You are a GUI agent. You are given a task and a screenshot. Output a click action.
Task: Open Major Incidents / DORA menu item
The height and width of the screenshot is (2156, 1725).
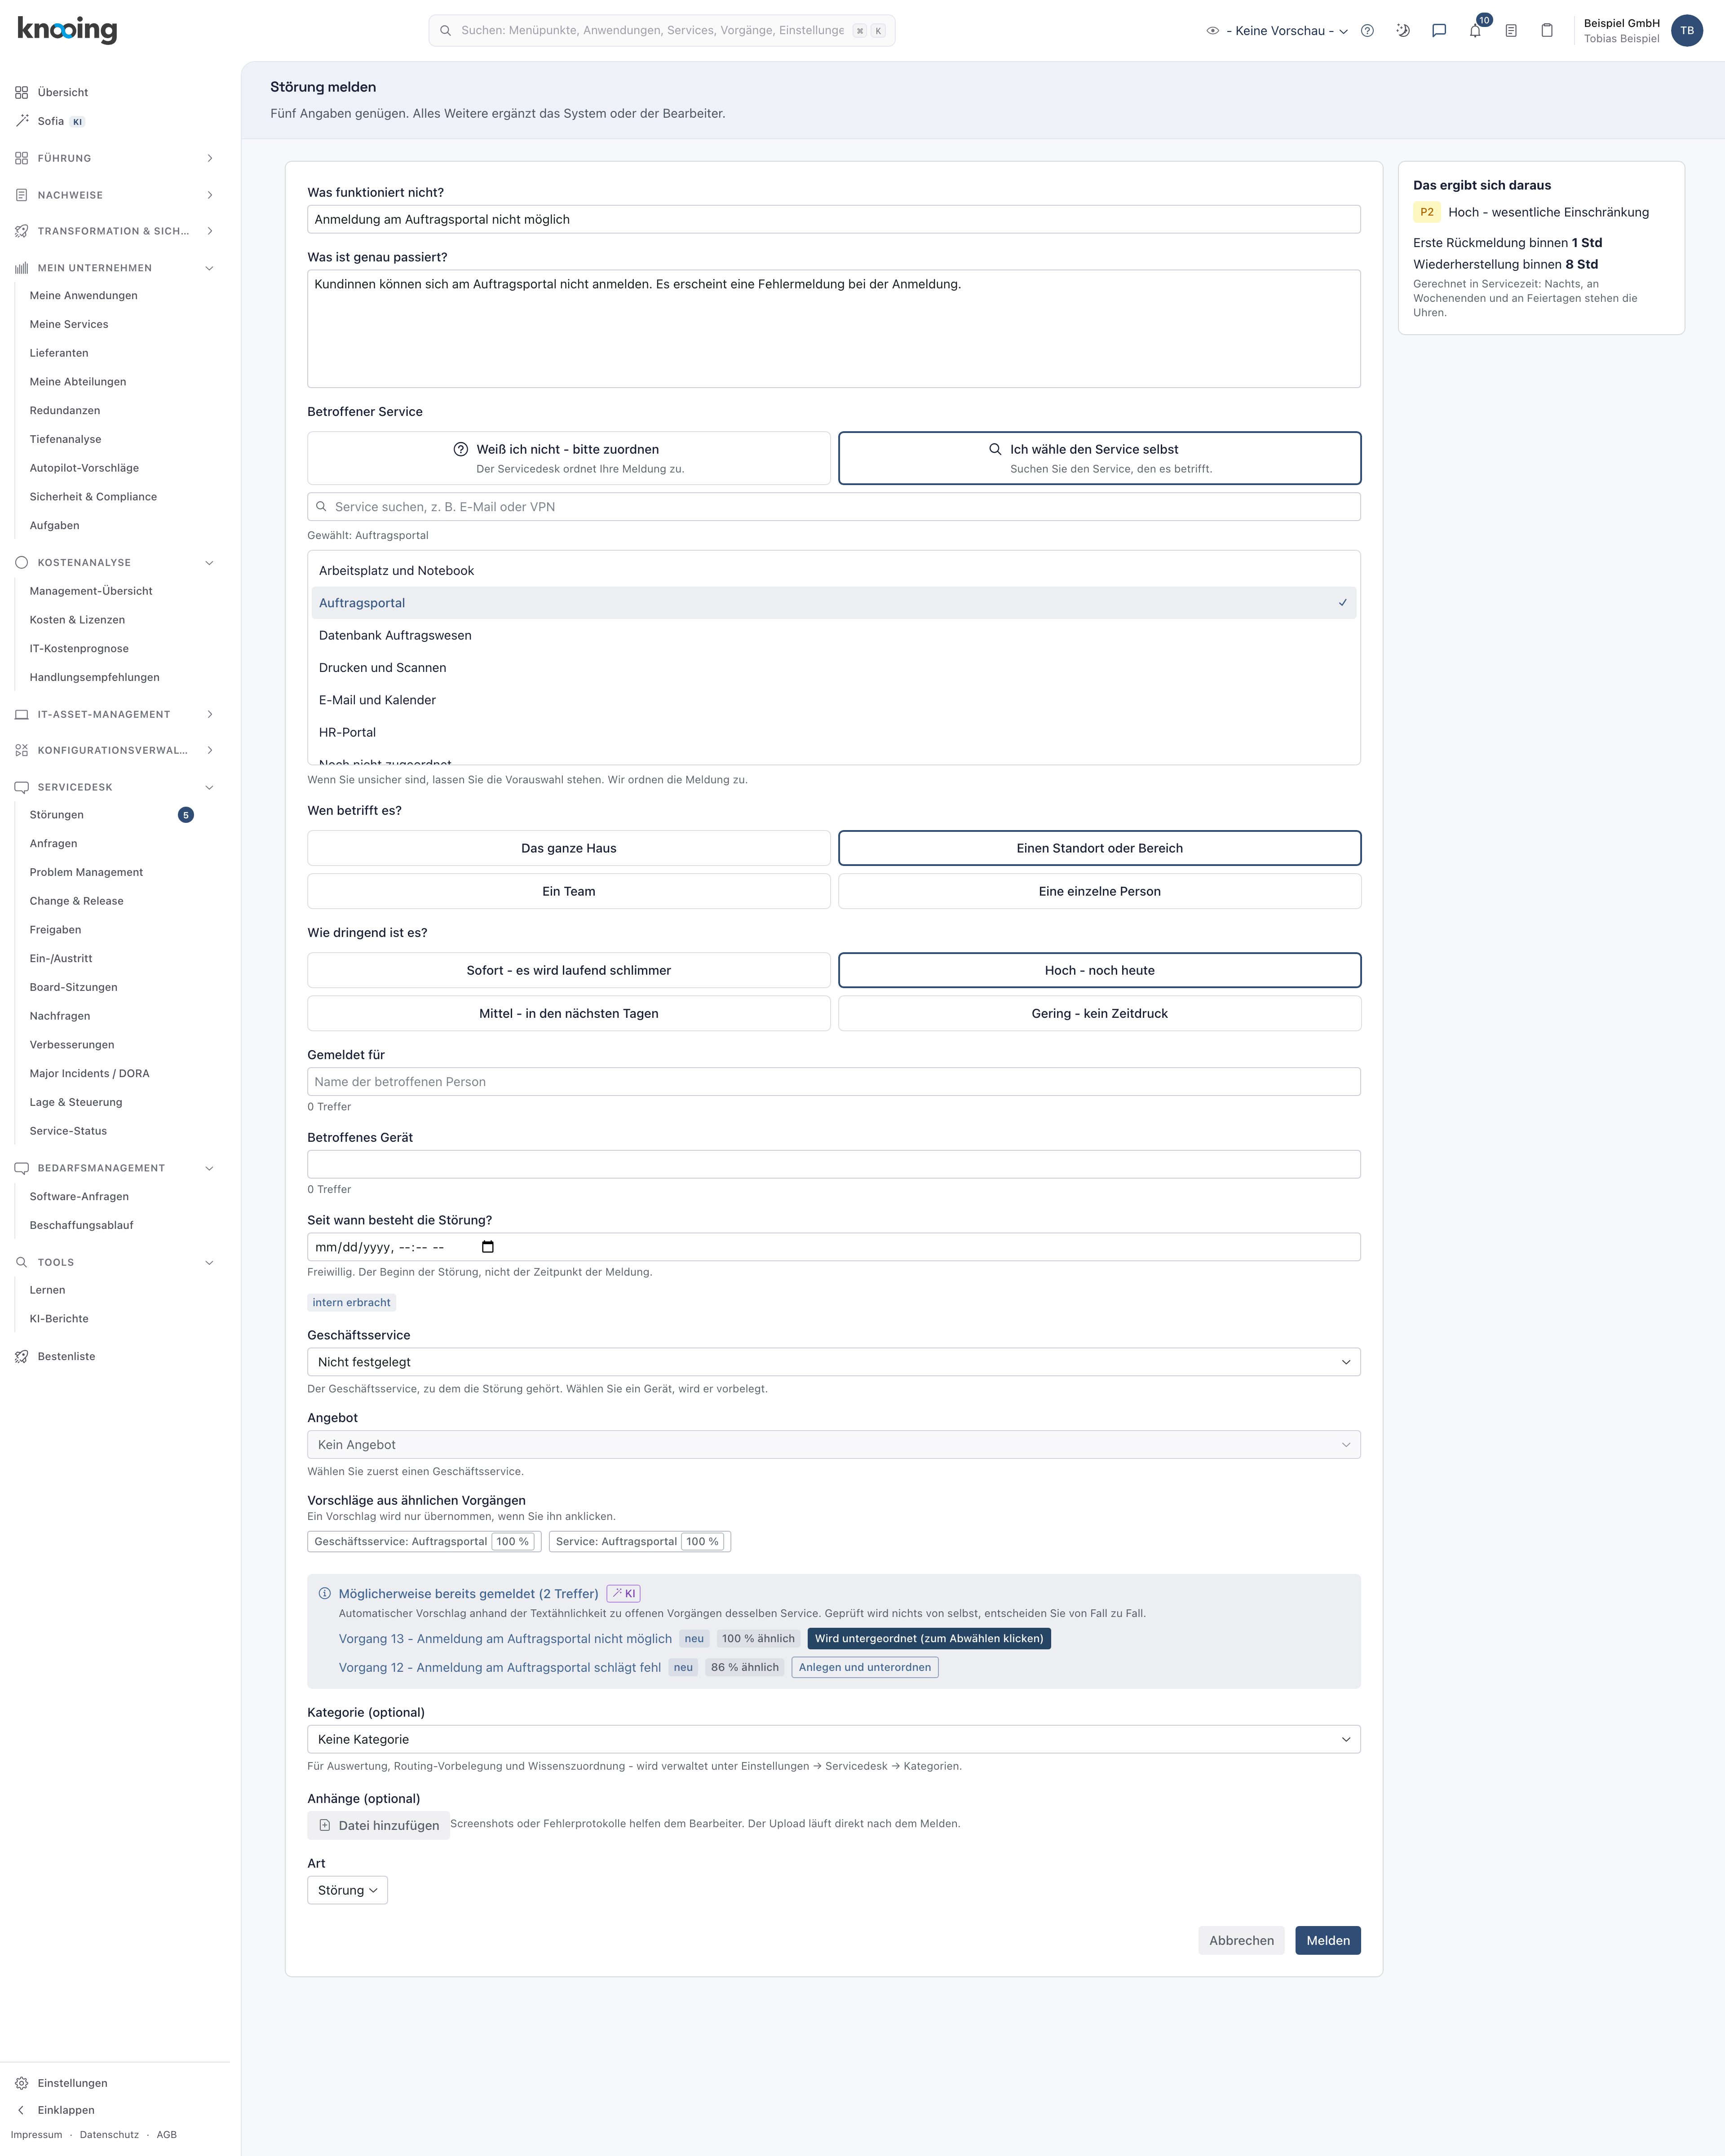[90, 1074]
